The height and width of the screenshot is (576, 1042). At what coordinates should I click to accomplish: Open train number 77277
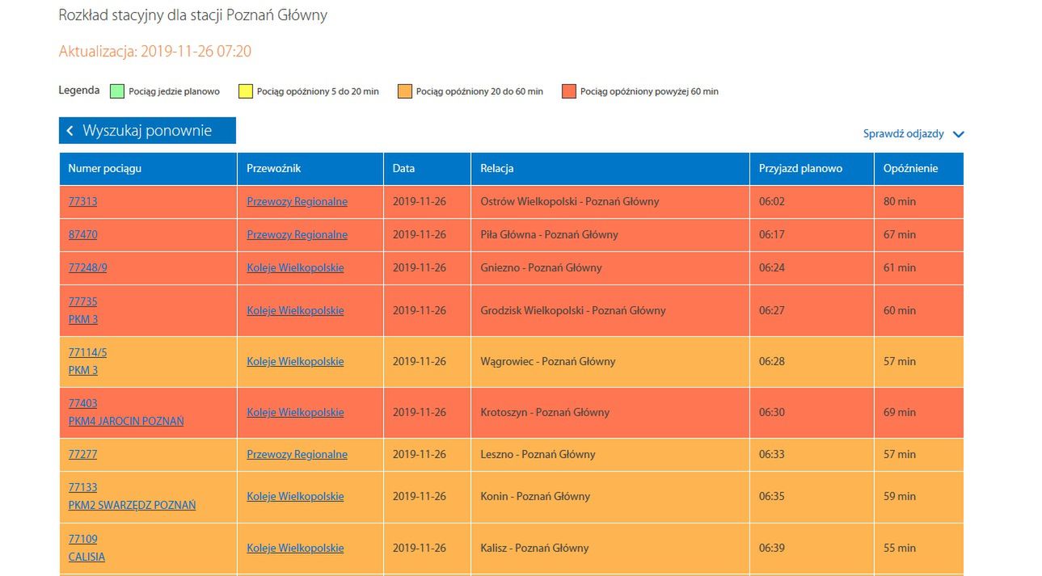pos(82,454)
